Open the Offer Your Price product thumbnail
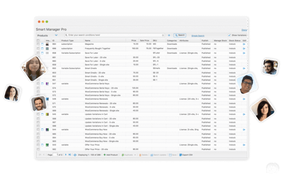Viewport: 282px width, 176px height. tap(47, 145)
